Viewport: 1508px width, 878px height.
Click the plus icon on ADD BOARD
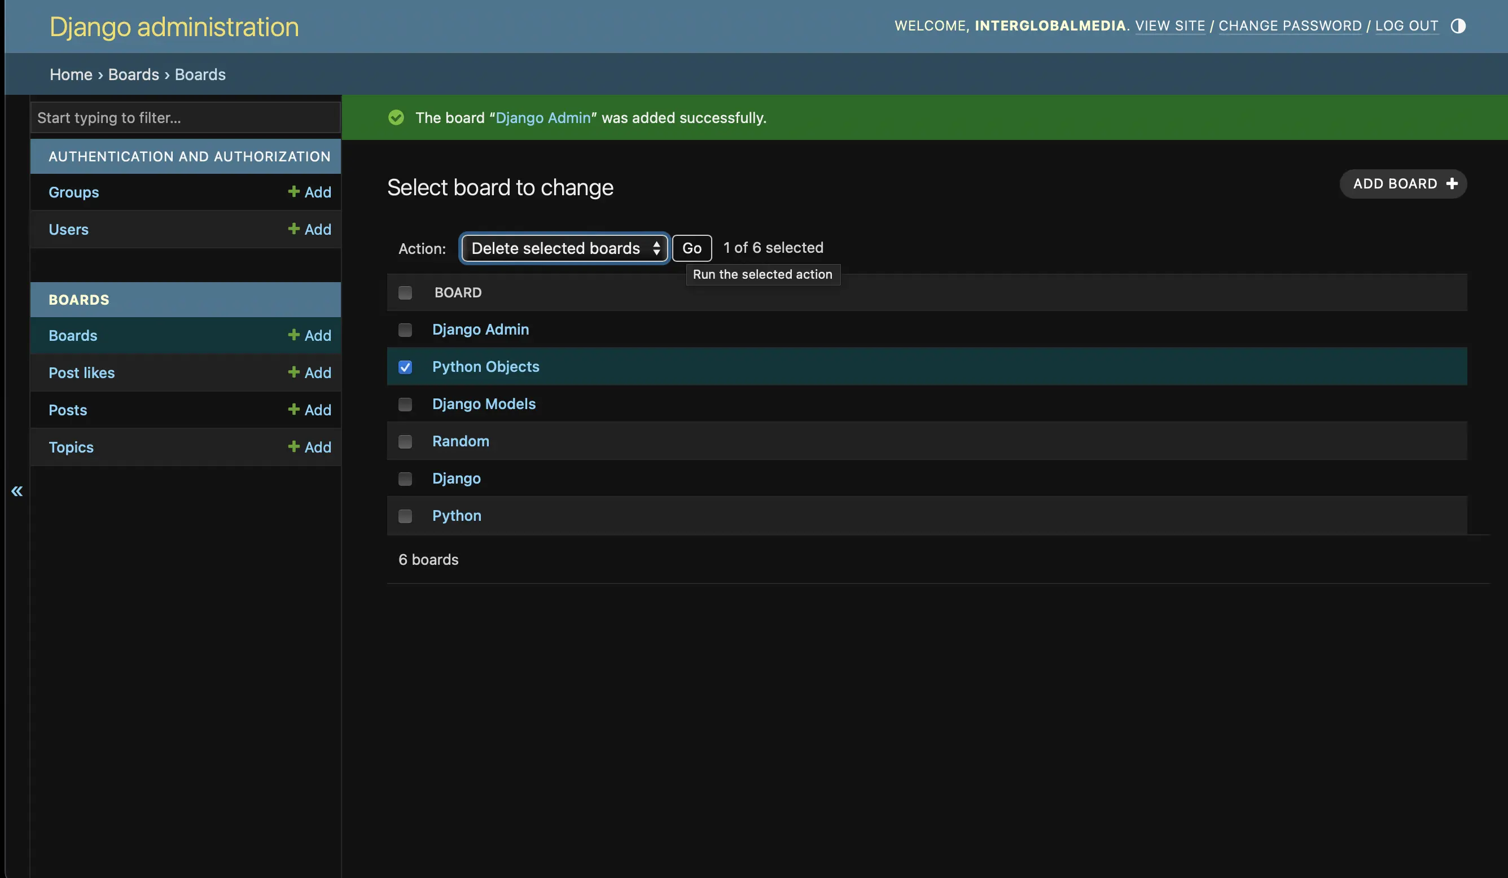(1451, 183)
